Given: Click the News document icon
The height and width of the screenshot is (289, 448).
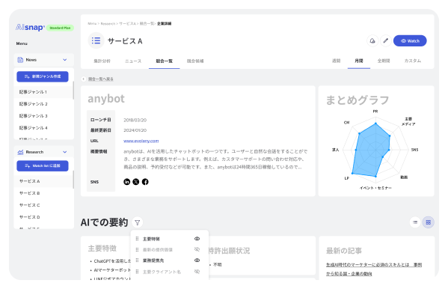Looking at the screenshot, I should pyautogui.click(x=20, y=60).
